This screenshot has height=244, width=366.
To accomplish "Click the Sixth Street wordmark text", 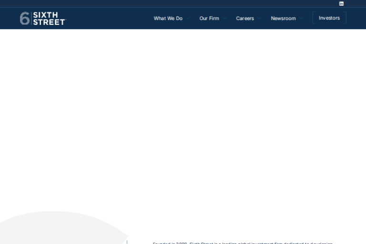I will tap(49, 18).
